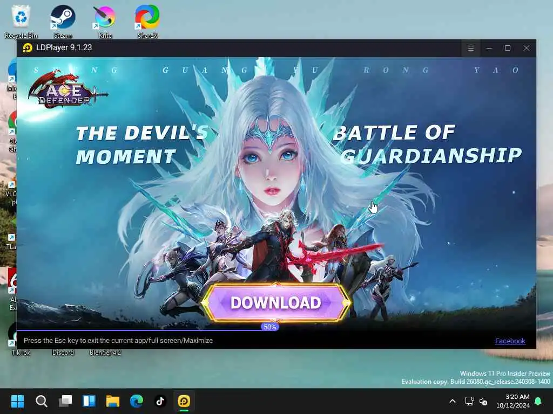Open taskbar Search

(x=41, y=401)
